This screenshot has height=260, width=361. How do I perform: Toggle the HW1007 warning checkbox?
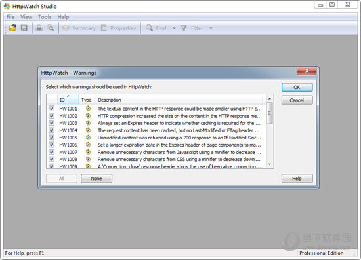51,152
